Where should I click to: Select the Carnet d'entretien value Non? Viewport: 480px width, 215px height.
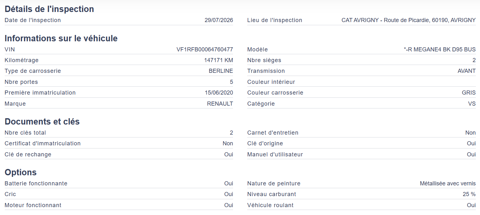[x=471, y=133]
